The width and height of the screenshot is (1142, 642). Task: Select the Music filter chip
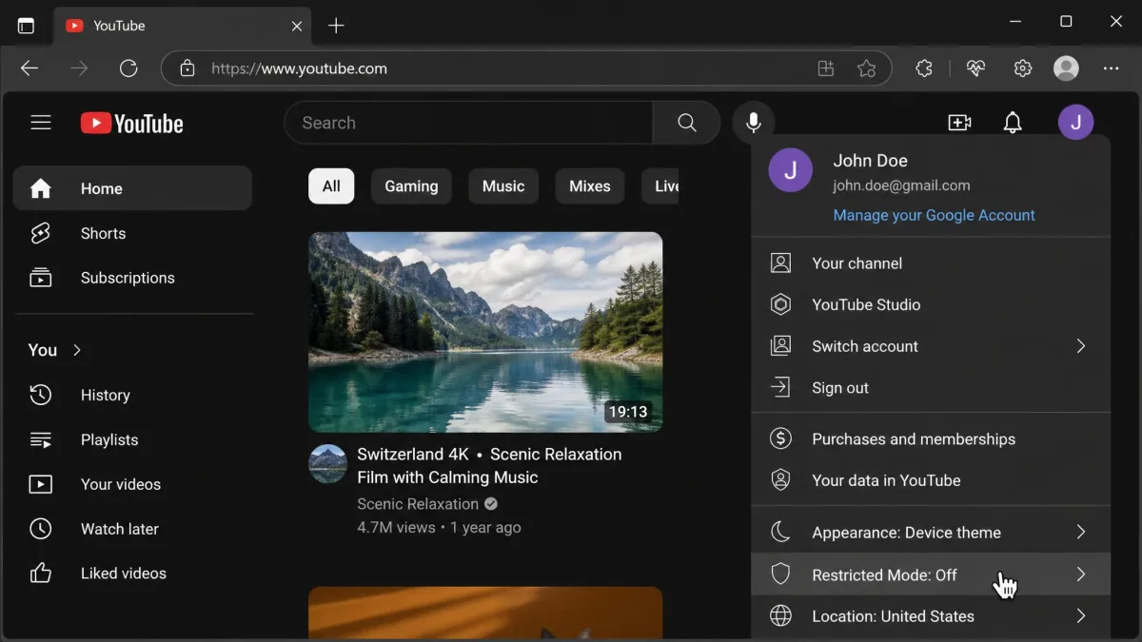click(503, 186)
